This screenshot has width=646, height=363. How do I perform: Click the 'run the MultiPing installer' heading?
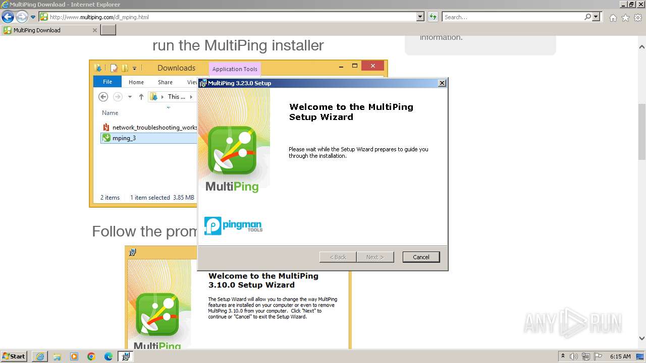[238, 45]
